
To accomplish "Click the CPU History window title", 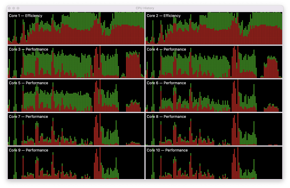I will pos(145,8).
